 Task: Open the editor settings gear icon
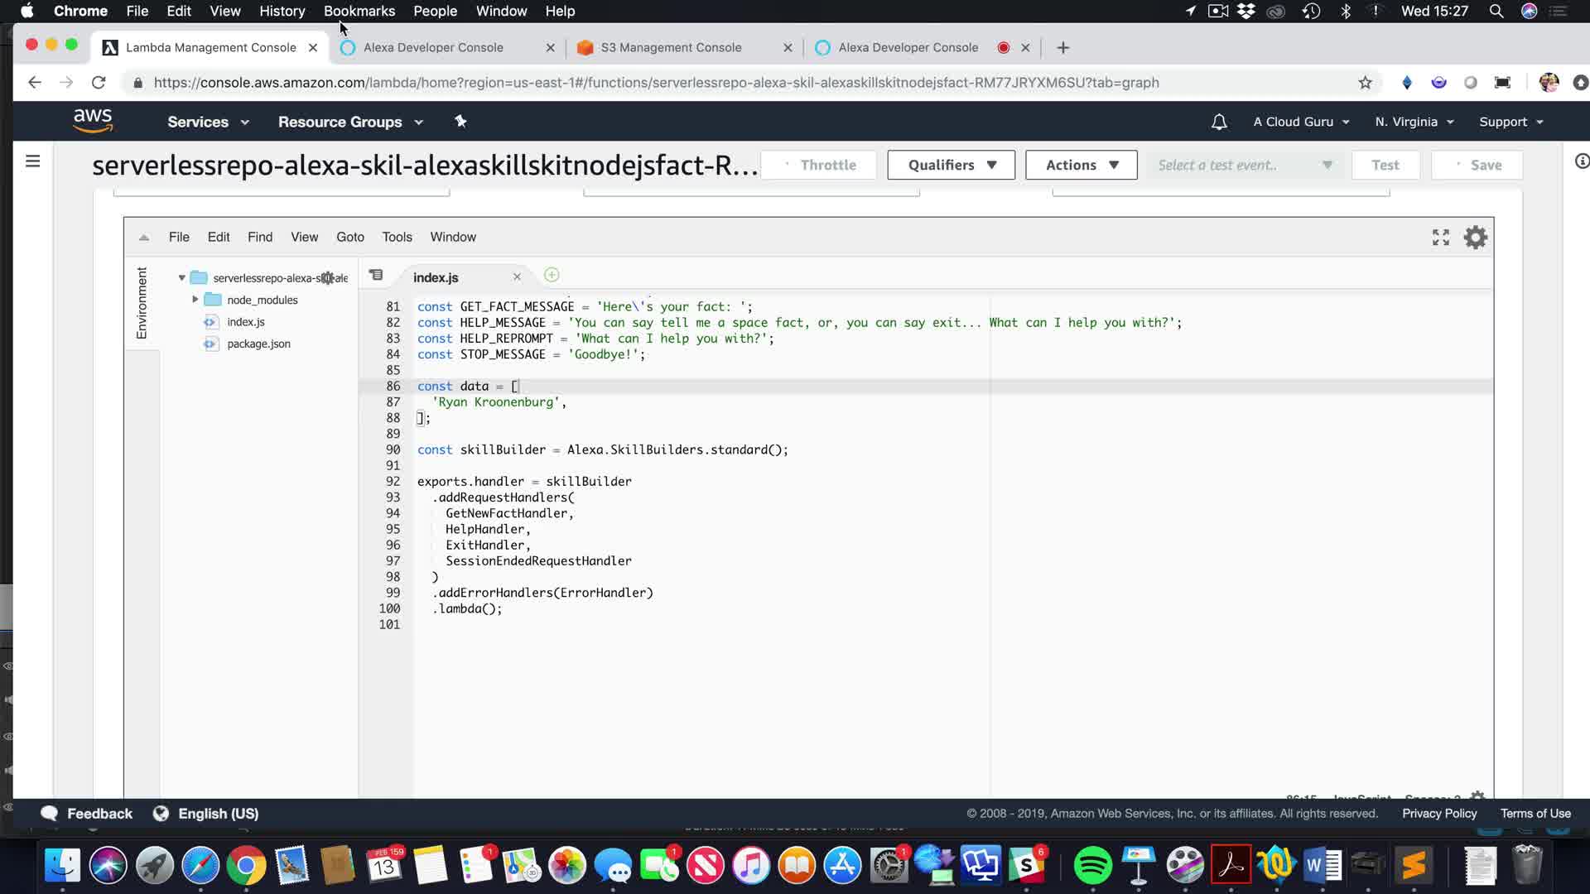[1475, 238]
